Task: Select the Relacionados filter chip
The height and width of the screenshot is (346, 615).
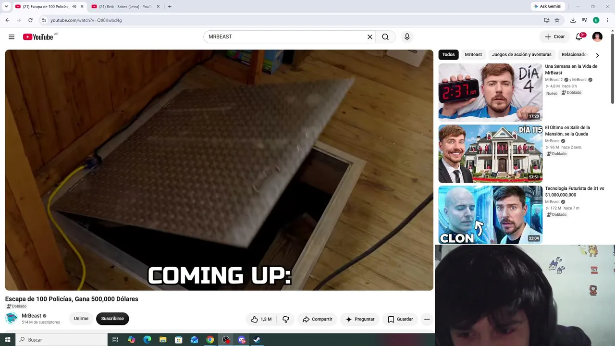Action: pos(574,55)
